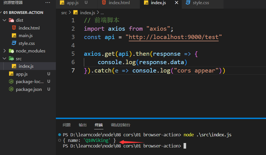Collapse the dist folder chevron

[x=4, y=20]
